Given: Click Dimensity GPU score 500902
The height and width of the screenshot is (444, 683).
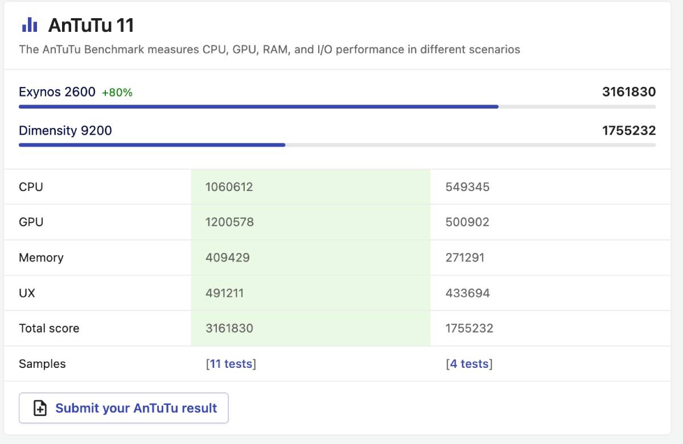Looking at the screenshot, I should 467,222.
